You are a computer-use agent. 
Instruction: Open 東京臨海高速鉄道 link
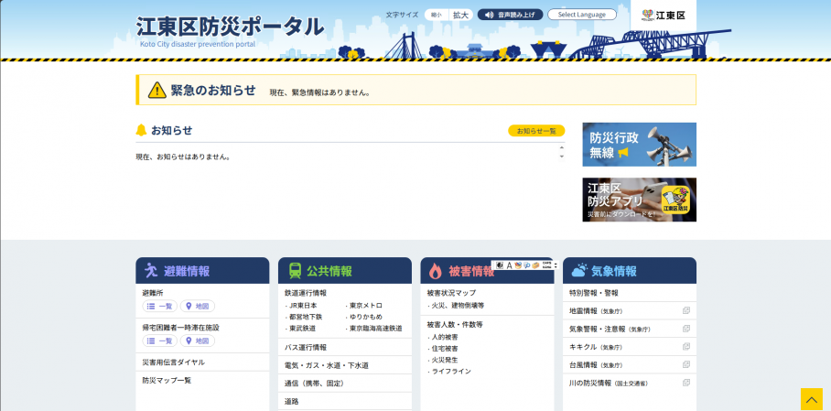point(374,329)
